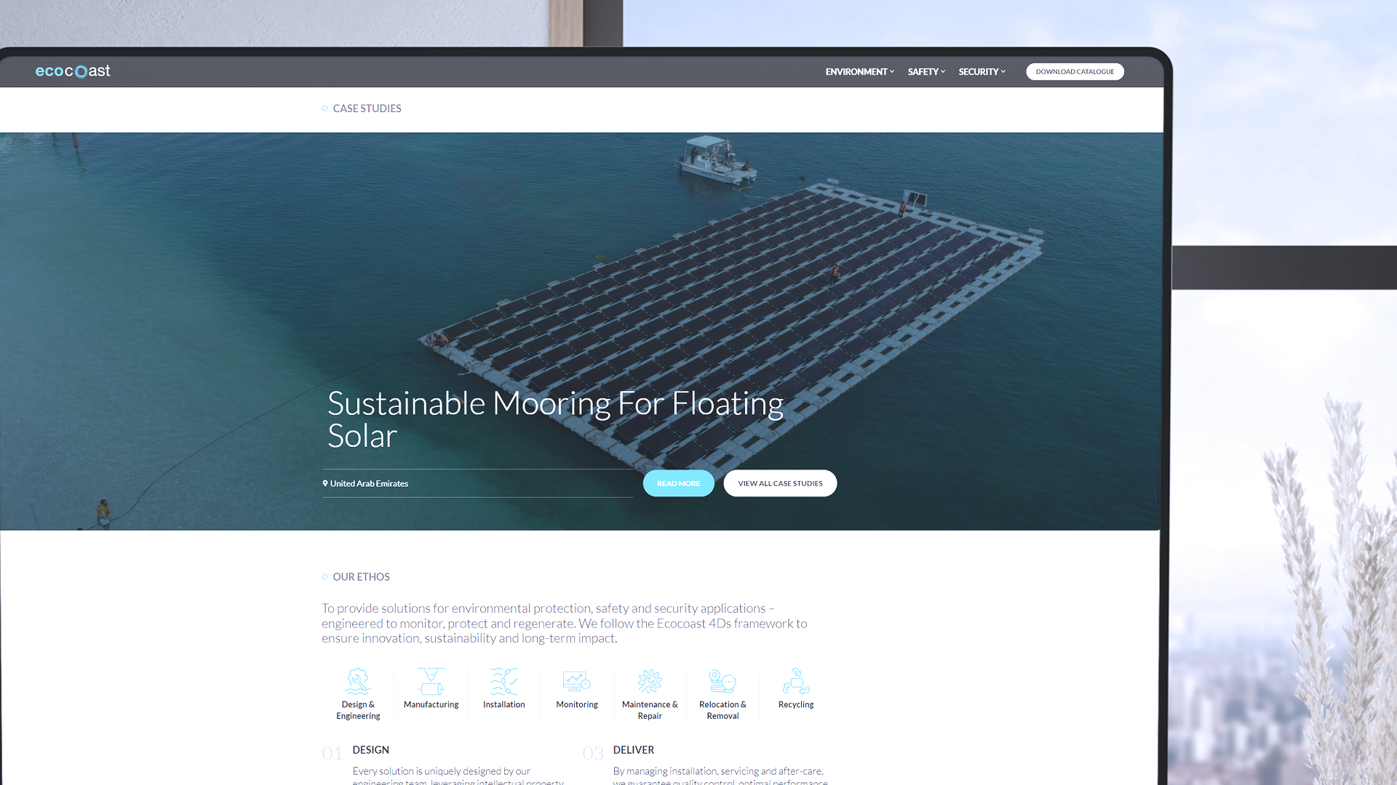Click the United Arab Emirates location pin
The image size is (1397, 785).
click(325, 483)
